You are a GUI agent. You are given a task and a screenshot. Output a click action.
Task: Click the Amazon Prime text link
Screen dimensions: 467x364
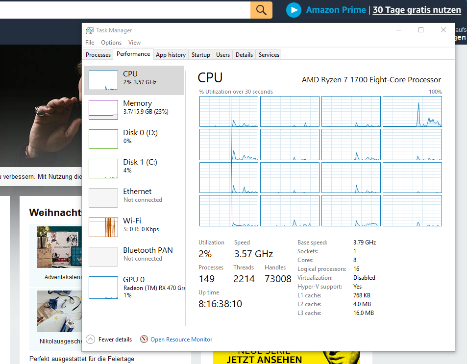(x=336, y=10)
